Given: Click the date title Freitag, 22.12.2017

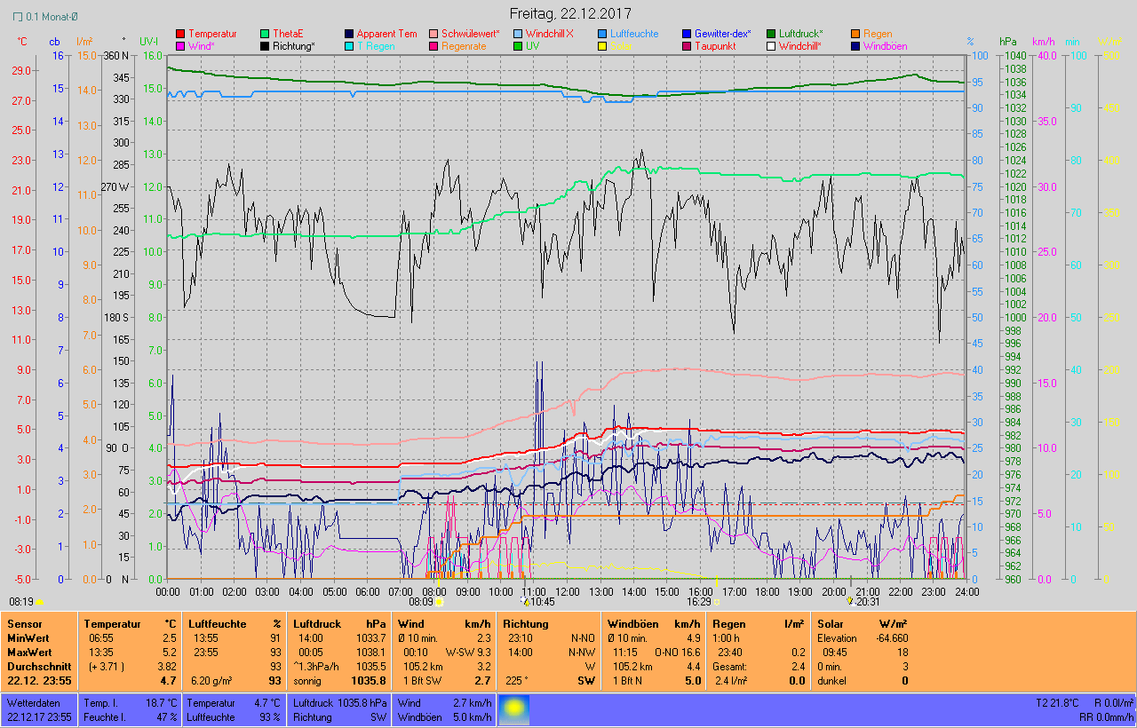Looking at the screenshot, I should 570,13.
